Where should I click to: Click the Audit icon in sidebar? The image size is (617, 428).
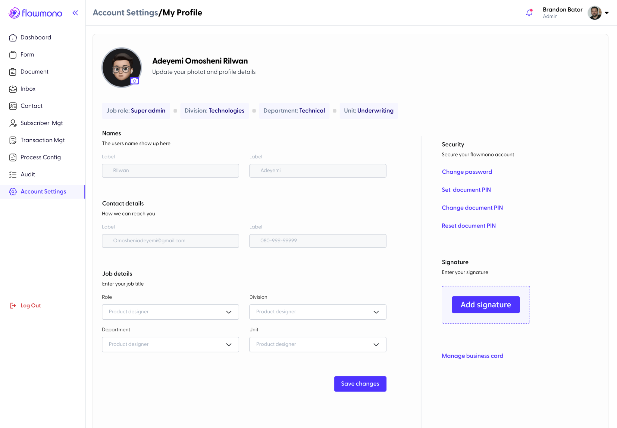click(13, 174)
